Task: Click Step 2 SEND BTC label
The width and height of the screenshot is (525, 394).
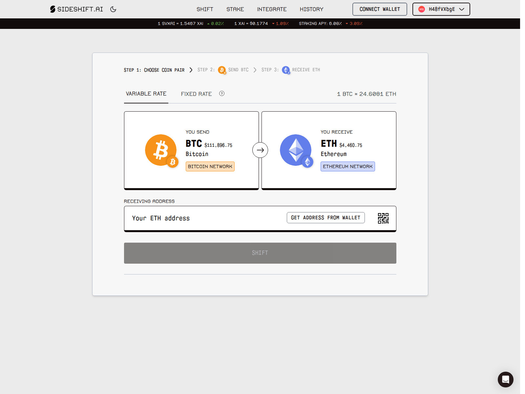Action: coord(238,70)
